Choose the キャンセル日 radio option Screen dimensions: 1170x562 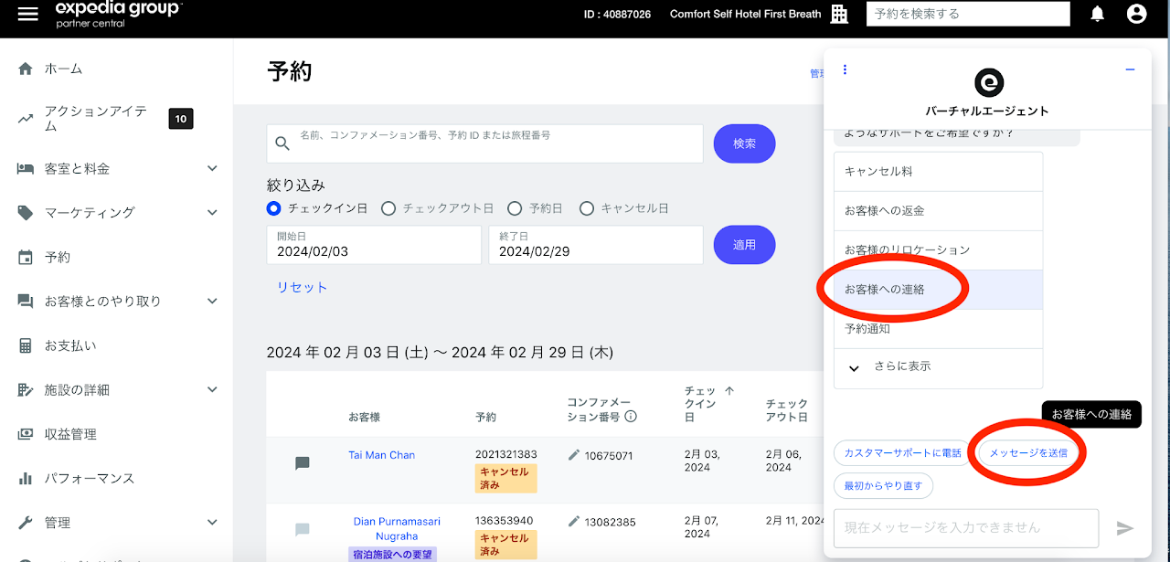(x=587, y=208)
